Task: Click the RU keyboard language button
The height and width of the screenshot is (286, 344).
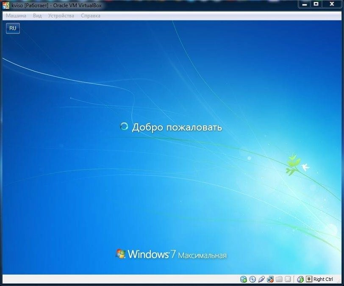Action: 13,28
